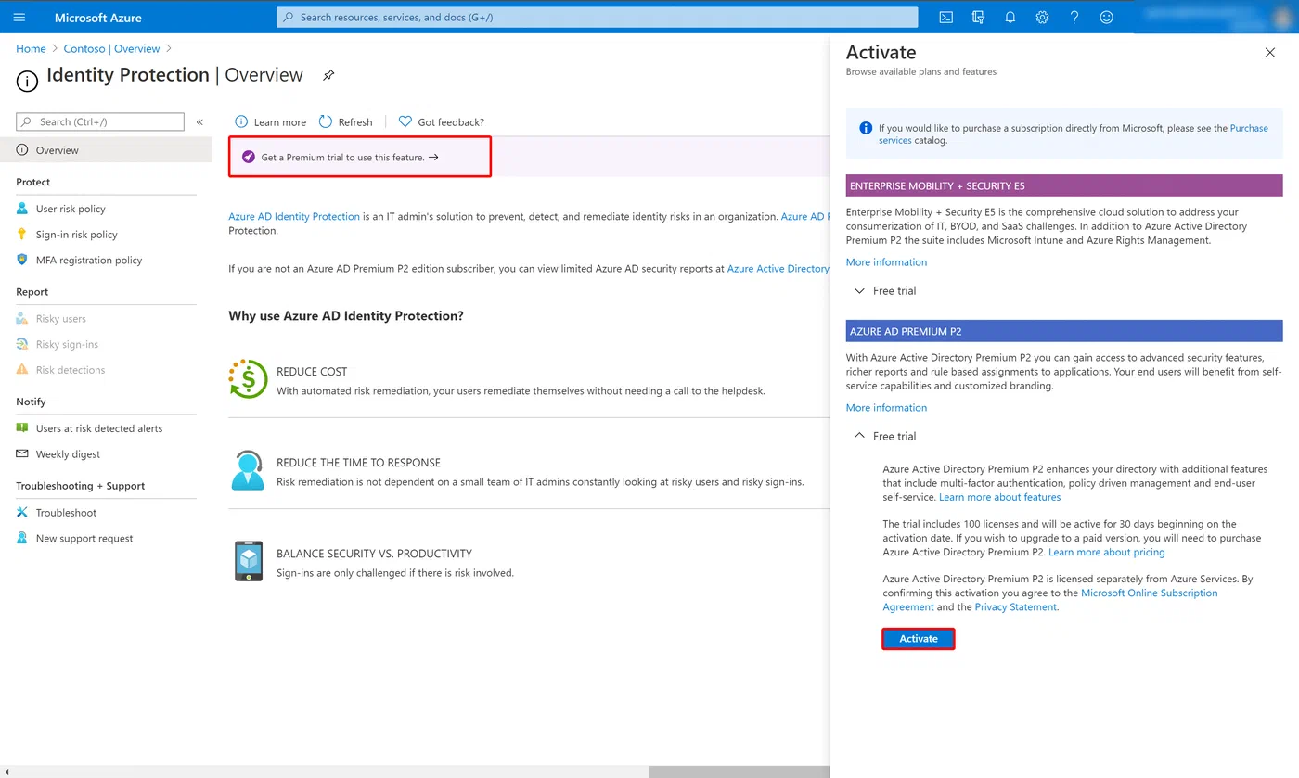The image size is (1299, 778).
Task: Open Learn more about pricing link
Action: pos(1106,552)
